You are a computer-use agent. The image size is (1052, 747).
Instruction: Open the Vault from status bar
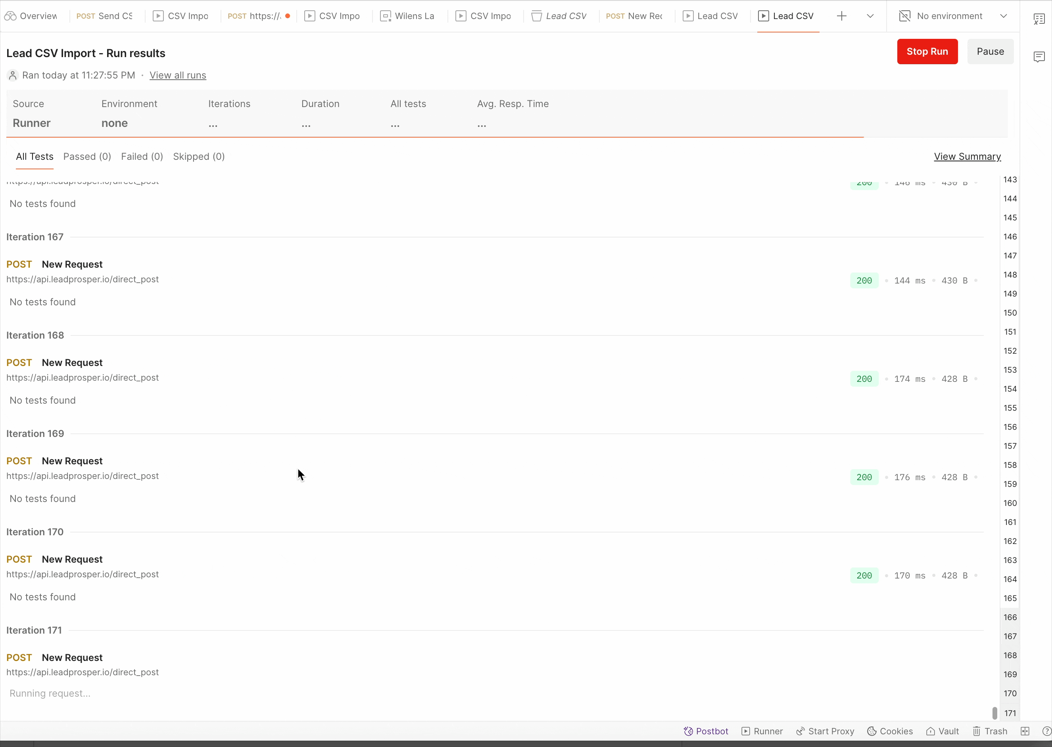point(943,732)
